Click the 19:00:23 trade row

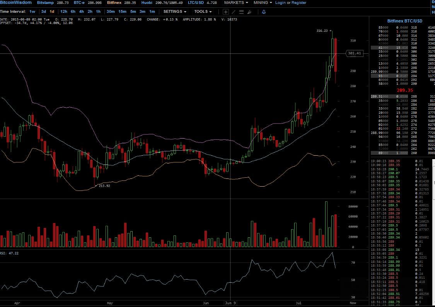(401, 161)
